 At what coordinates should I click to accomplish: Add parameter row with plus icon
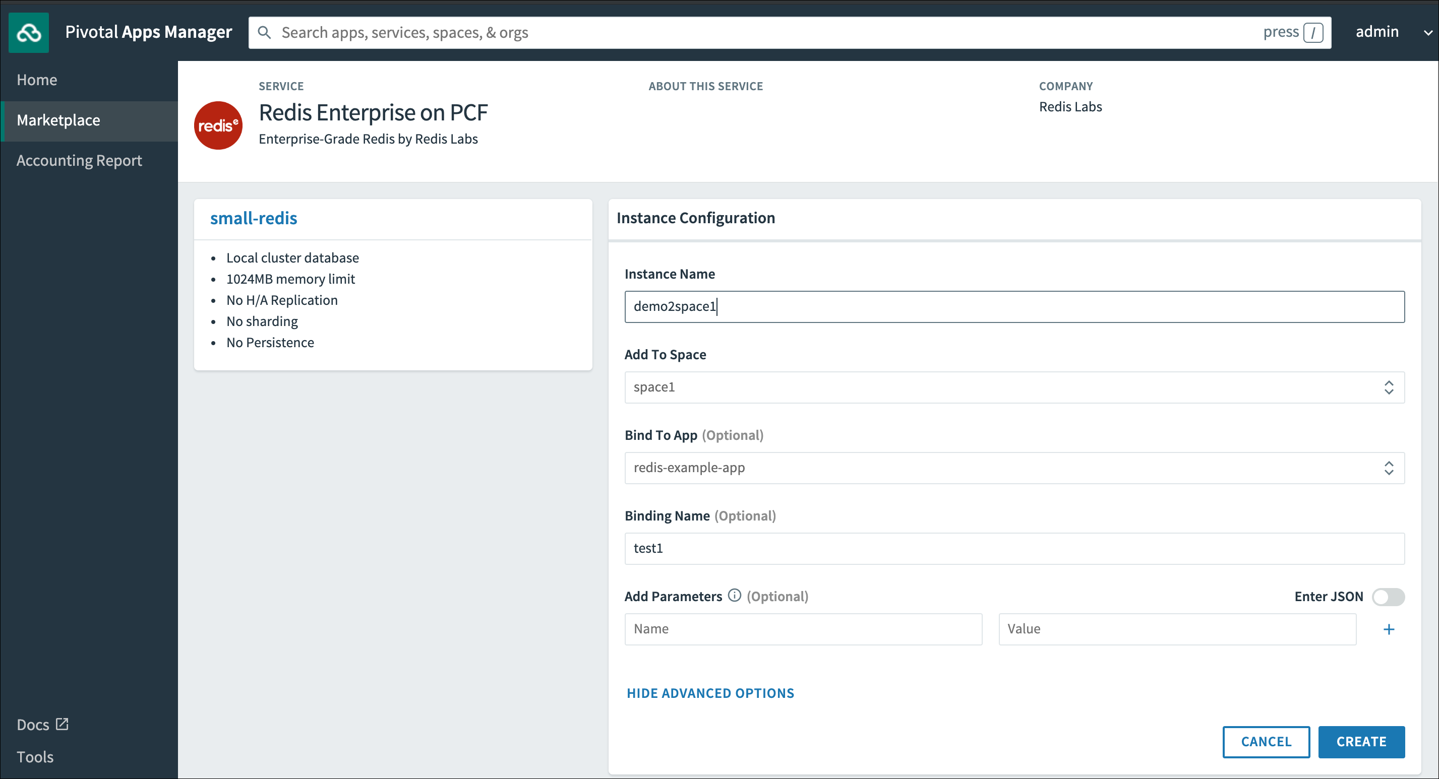(x=1389, y=629)
